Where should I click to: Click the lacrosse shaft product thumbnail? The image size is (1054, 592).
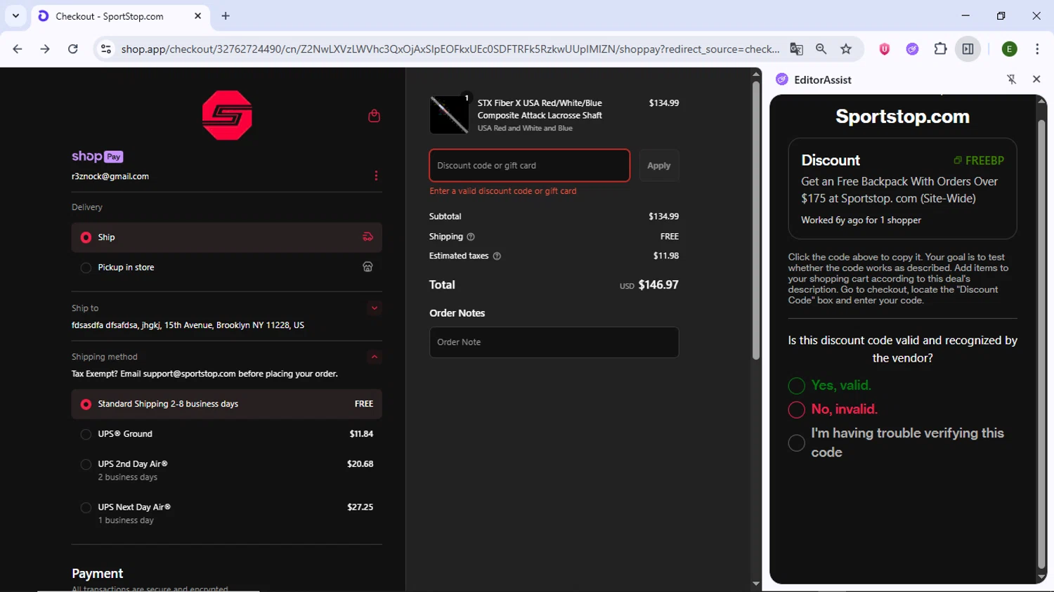click(x=449, y=114)
